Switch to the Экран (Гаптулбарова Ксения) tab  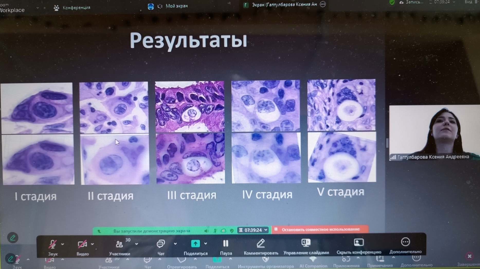(x=284, y=5)
